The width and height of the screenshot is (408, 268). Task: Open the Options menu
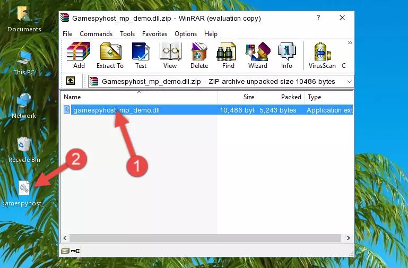[186, 34]
